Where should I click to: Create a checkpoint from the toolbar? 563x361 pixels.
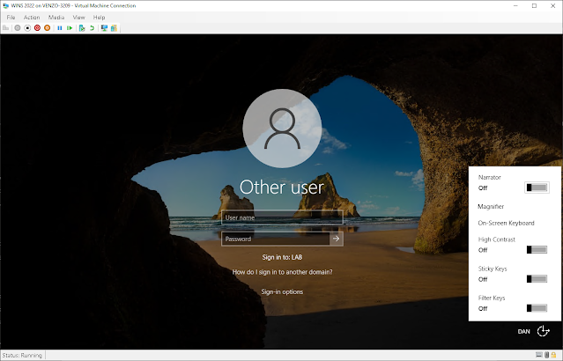(82, 28)
